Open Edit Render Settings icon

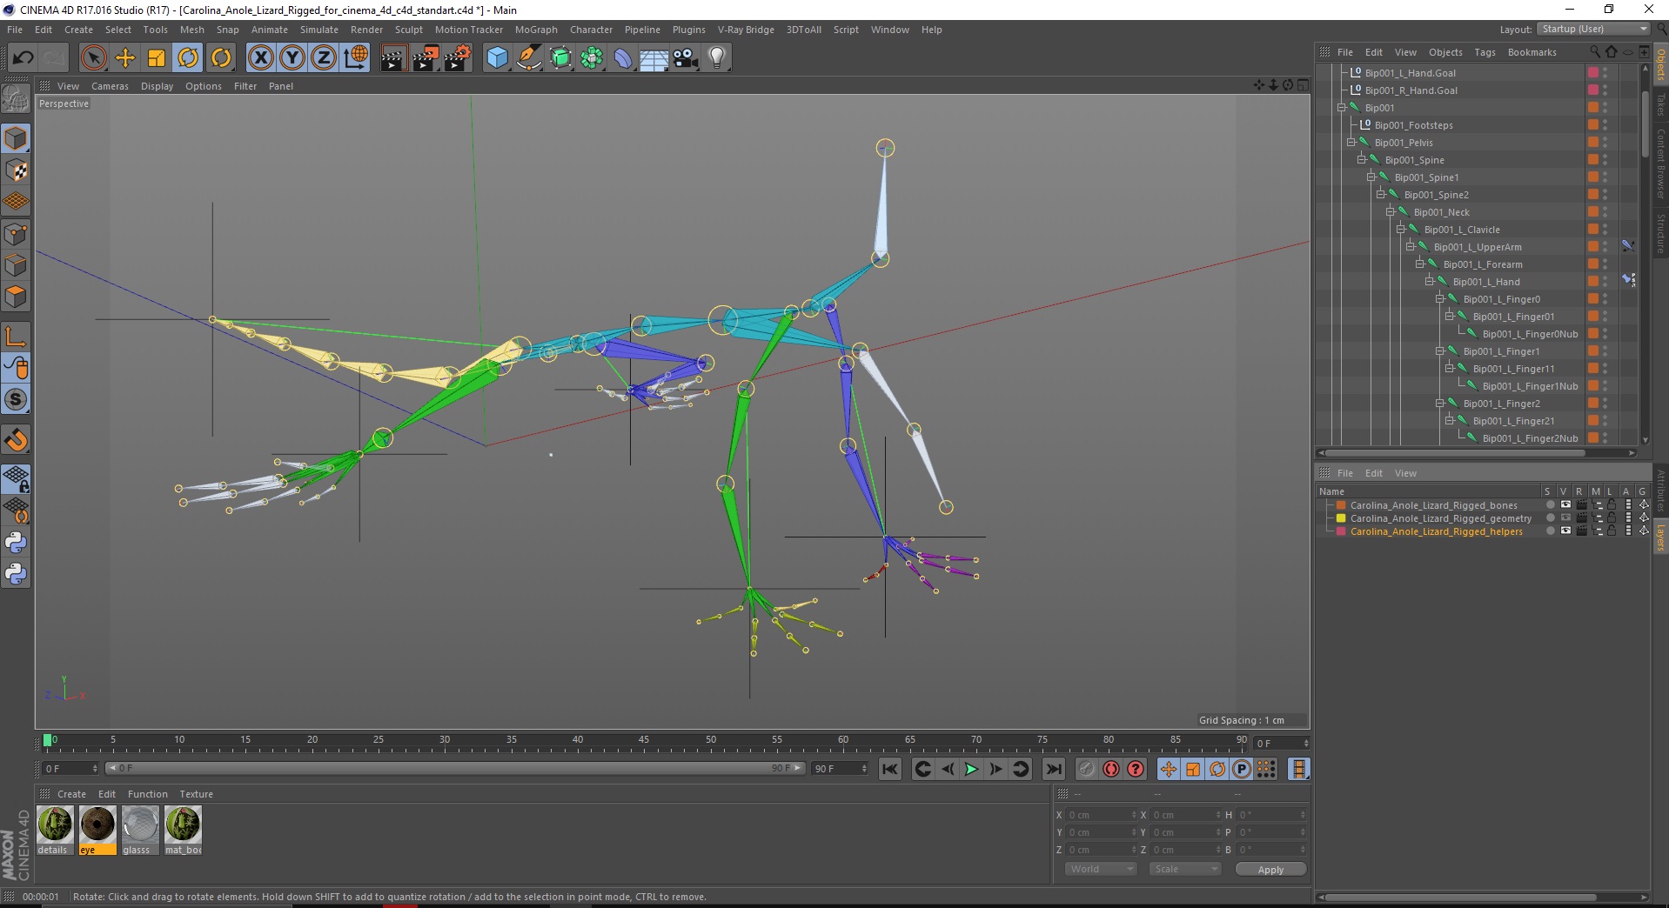457,58
